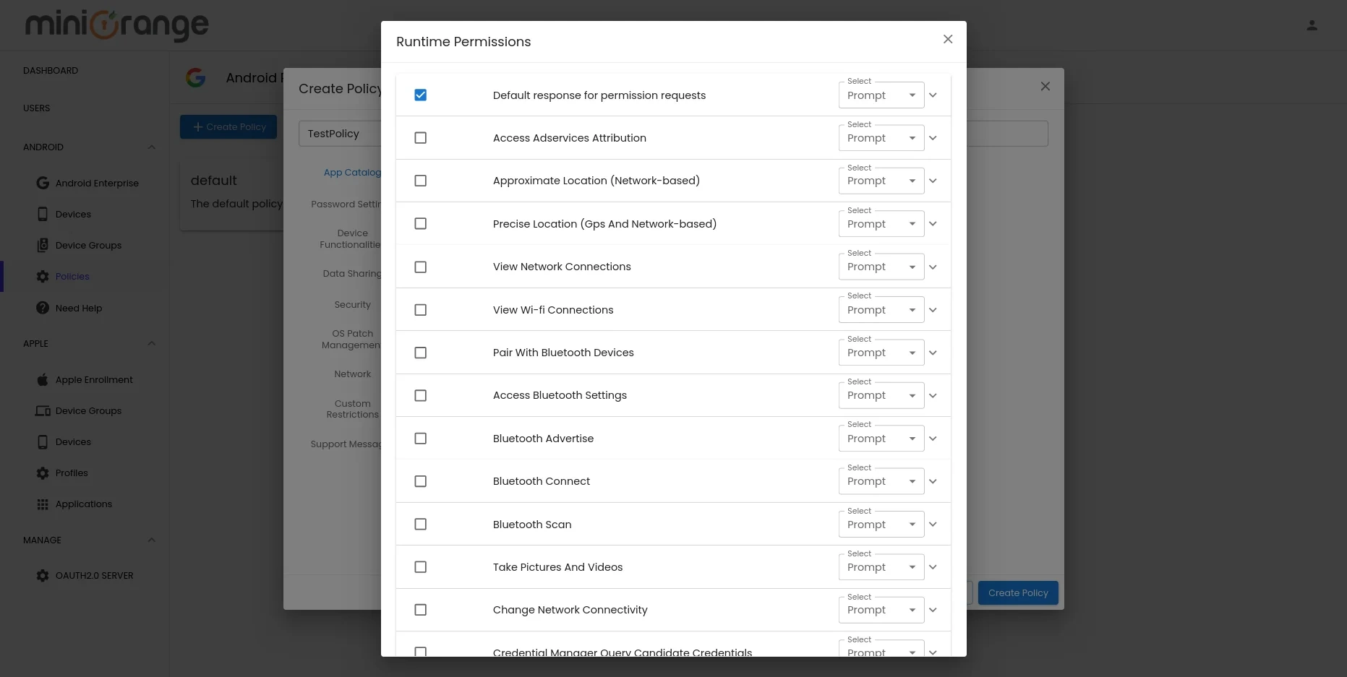Screen dimensions: 1347x677
Task: Uncheck Default response for permission requests
Action: click(x=421, y=95)
